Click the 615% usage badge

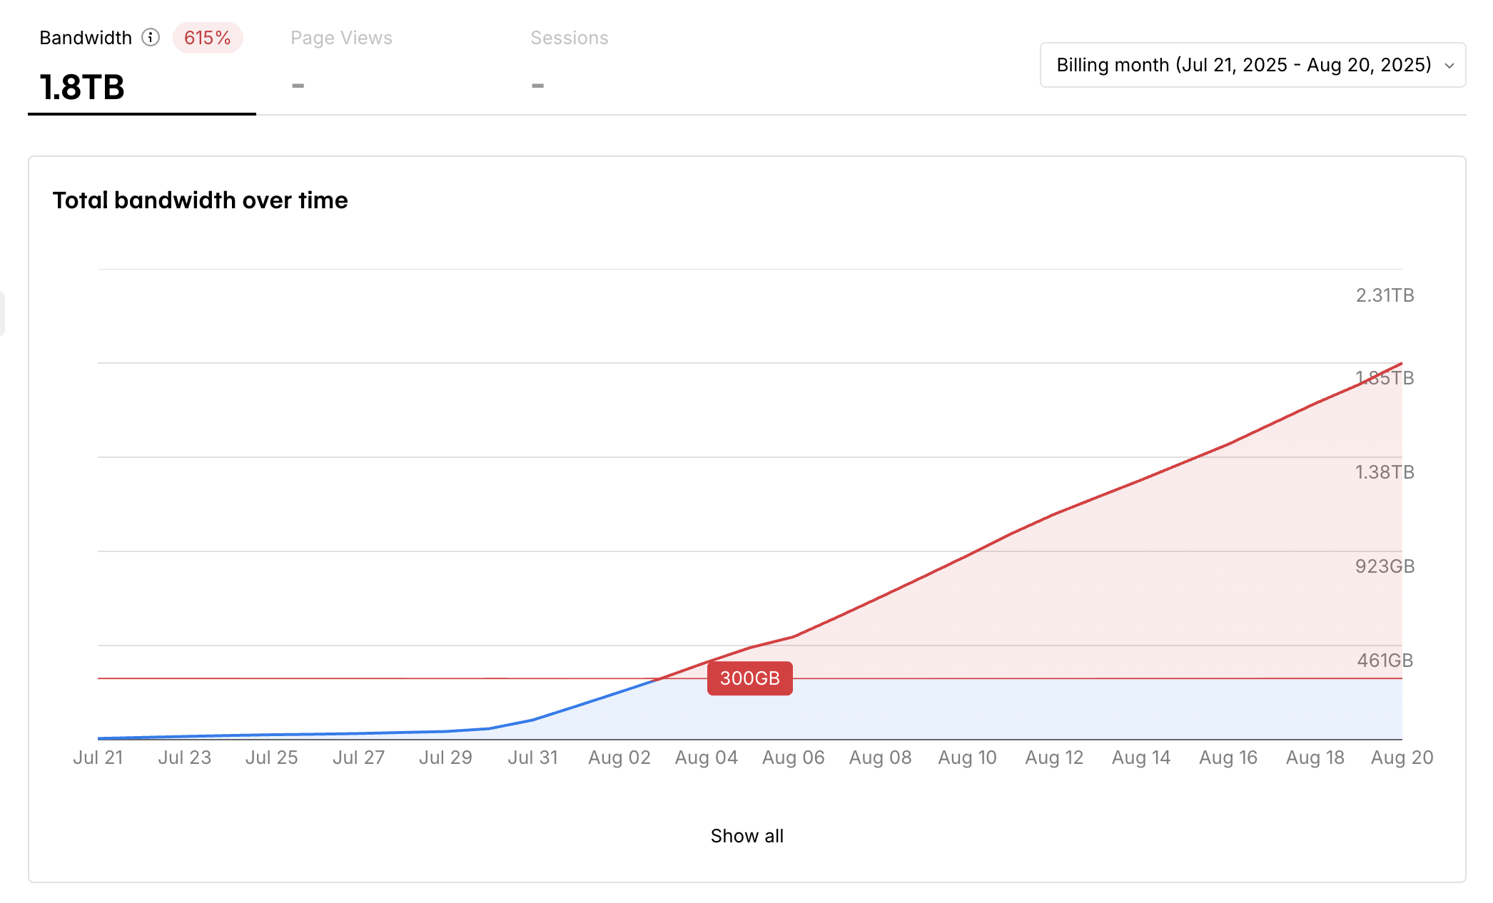pyautogui.click(x=207, y=38)
